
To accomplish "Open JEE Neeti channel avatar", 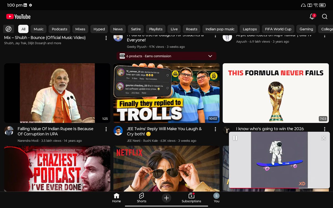I will (118, 131).
